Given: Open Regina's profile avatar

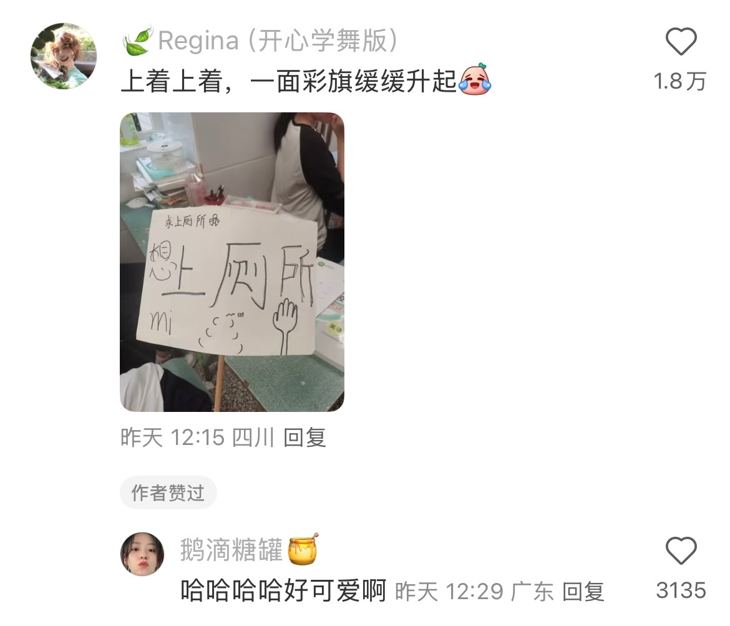Looking at the screenshot, I should pyautogui.click(x=64, y=56).
